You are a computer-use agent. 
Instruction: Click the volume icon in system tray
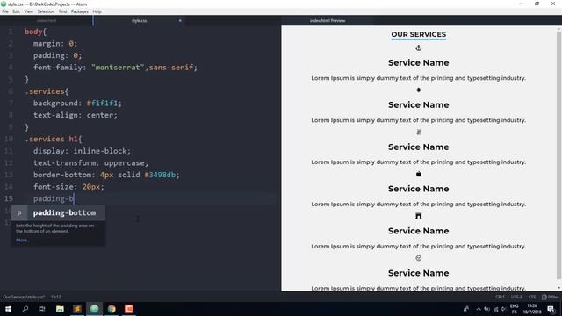[503, 309]
